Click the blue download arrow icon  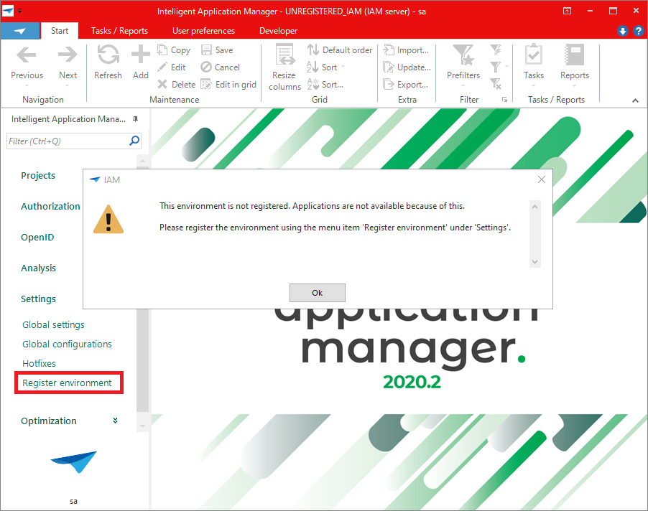[x=622, y=31]
